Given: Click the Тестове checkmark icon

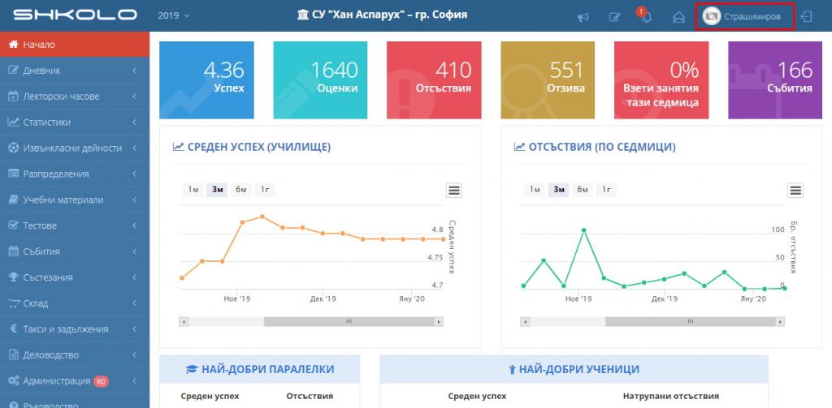Looking at the screenshot, I should [14, 225].
